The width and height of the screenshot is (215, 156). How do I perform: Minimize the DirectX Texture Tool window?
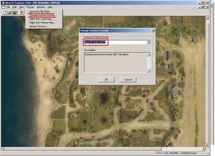click(x=200, y=3)
